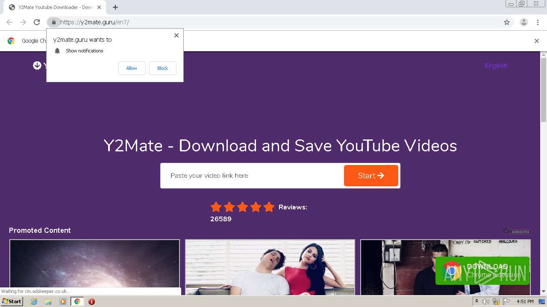The image size is (547, 307).
Task: Click the Y2Mate logo download icon
Action: pos(37,65)
